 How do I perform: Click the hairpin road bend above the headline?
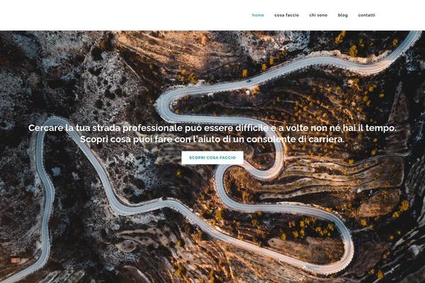164,105
